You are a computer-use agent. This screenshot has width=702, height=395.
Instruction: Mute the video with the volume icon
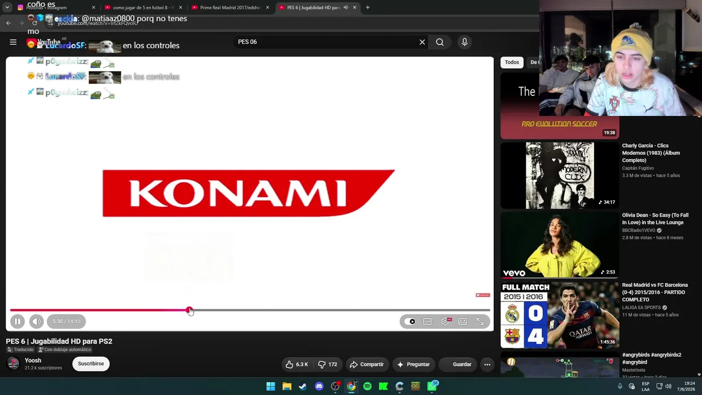click(36, 321)
